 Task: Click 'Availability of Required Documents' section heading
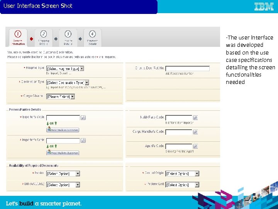point(34,166)
